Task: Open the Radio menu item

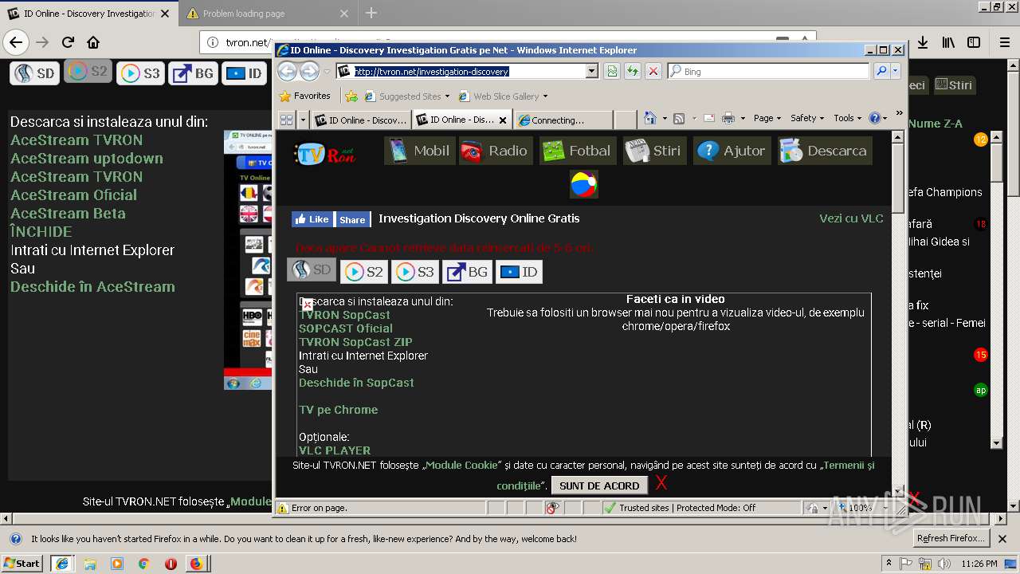Action: 495,151
